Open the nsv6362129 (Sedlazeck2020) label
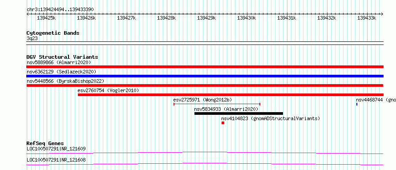This screenshot has width=396, height=170. [61, 72]
